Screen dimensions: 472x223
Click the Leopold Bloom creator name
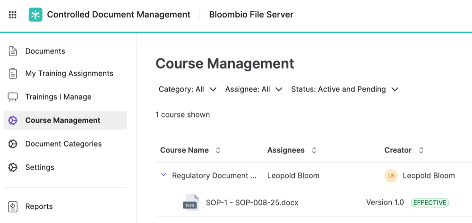coord(429,176)
